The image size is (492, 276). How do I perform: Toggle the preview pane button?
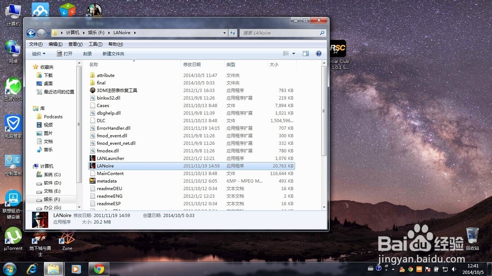click(306, 54)
